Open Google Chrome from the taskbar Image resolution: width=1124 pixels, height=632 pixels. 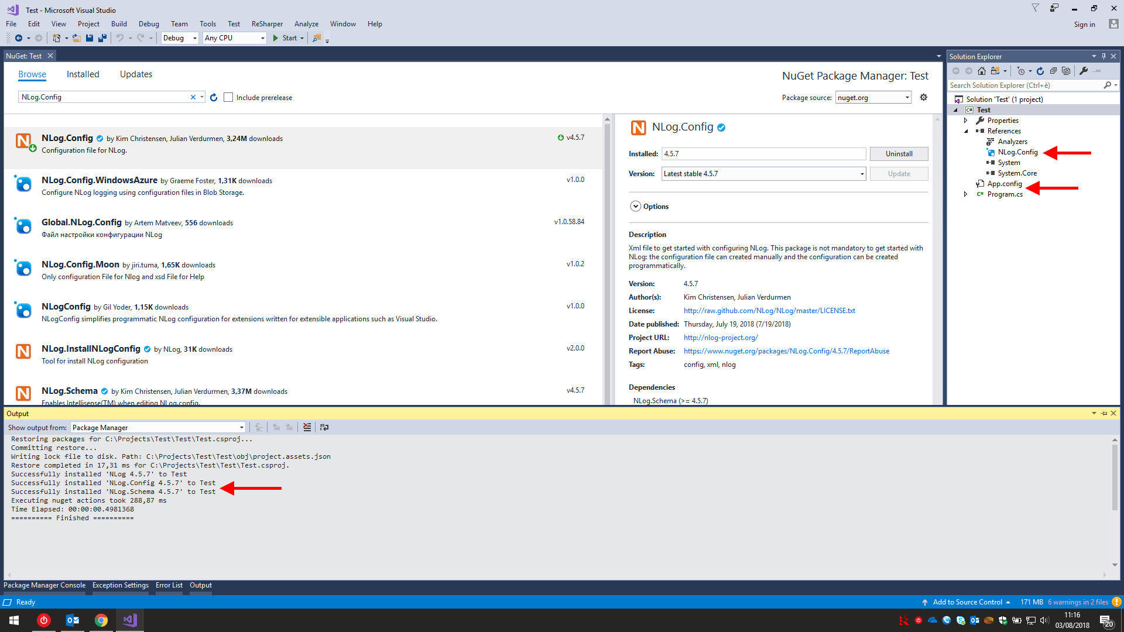(x=101, y=620)
